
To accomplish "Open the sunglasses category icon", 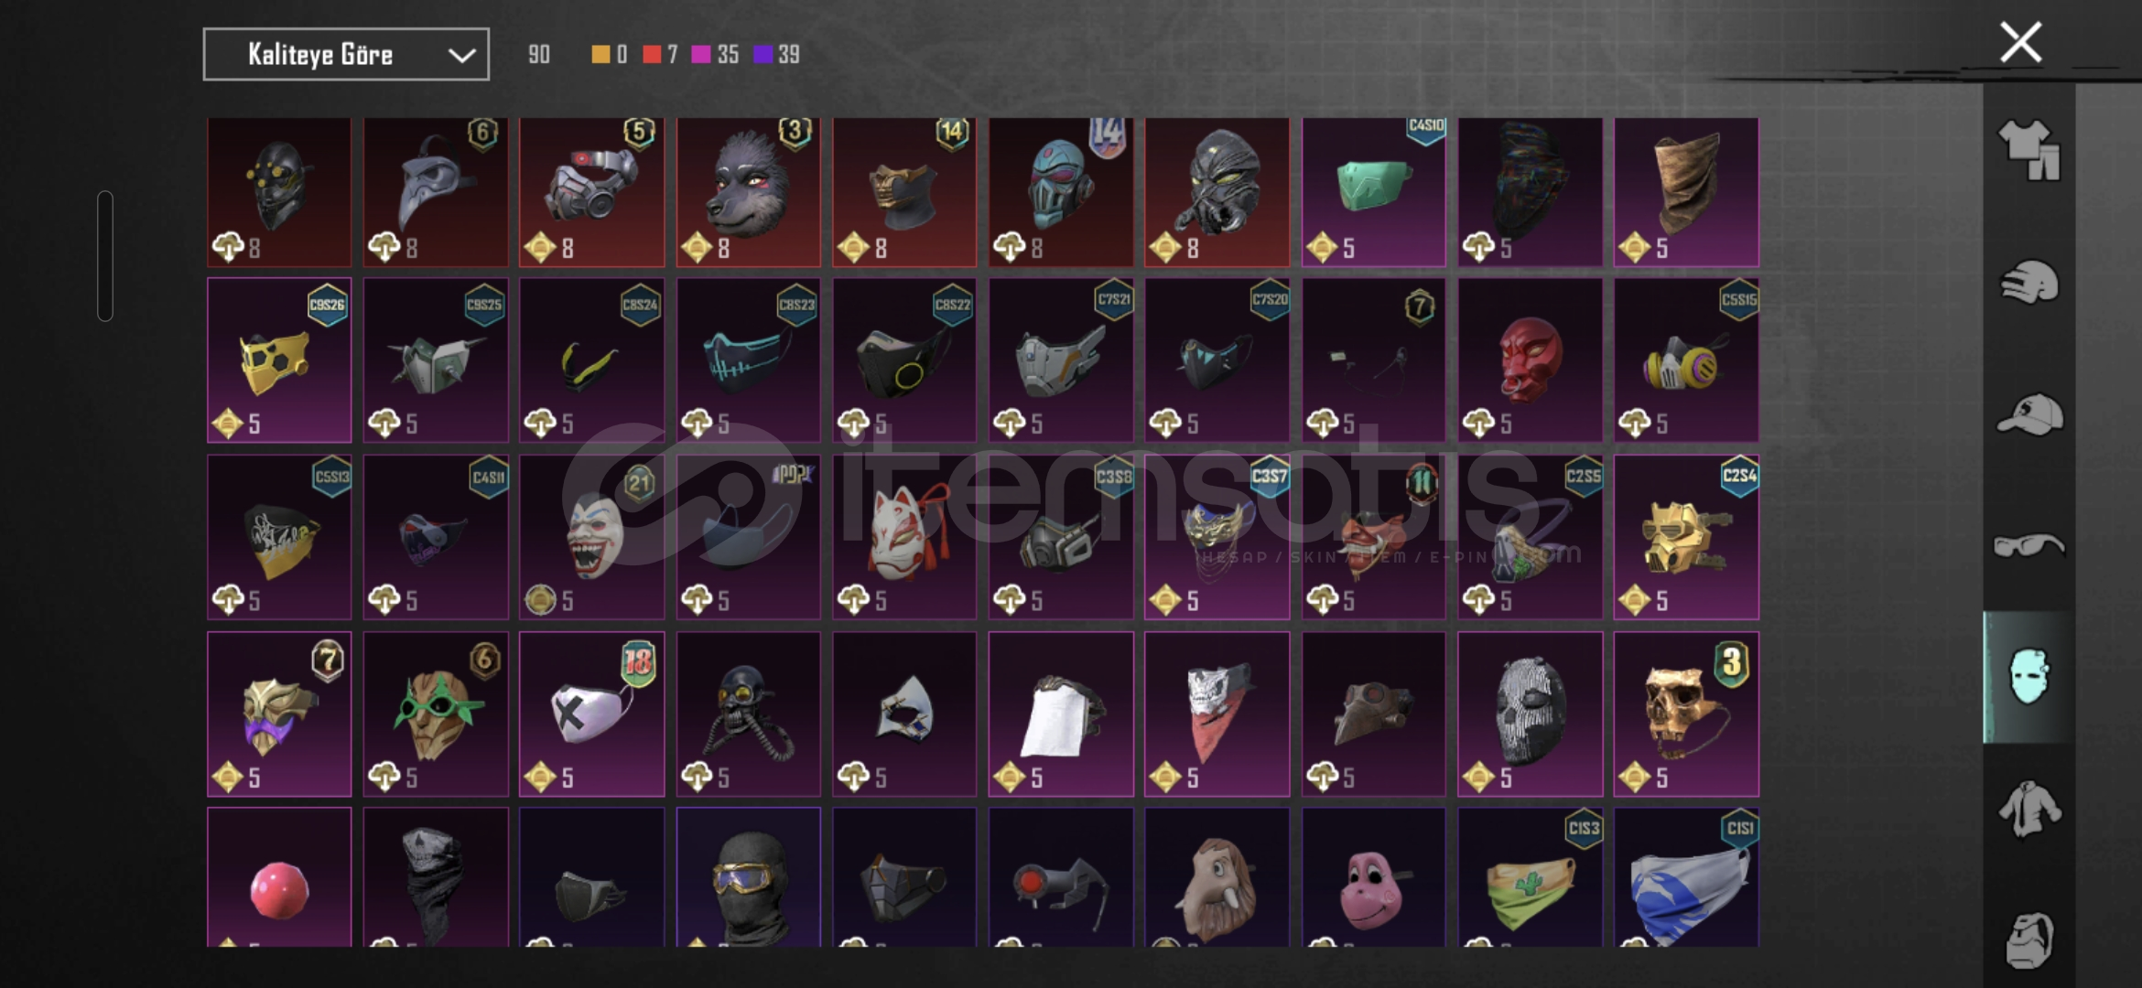I will pyautogui.click(x=2029, y=546).
